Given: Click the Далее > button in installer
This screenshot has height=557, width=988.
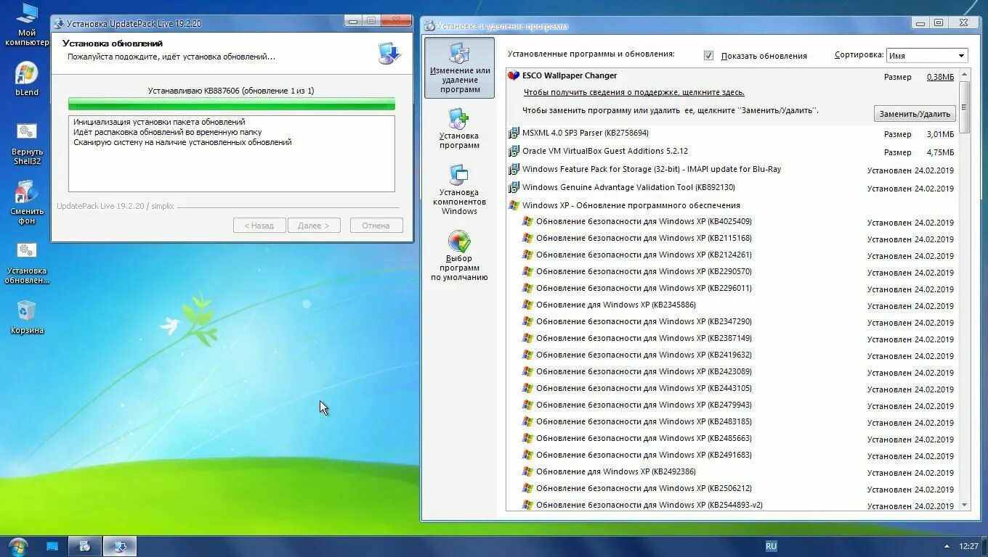Looking at the screenshot, I should click(x=314, y=226).
